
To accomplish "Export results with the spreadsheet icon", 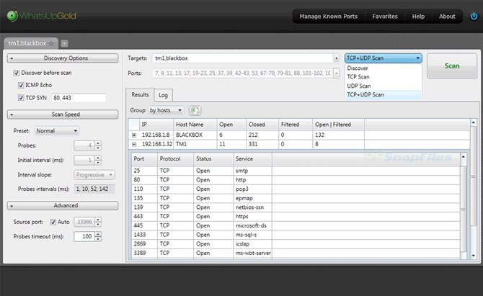I will [195, 110].
